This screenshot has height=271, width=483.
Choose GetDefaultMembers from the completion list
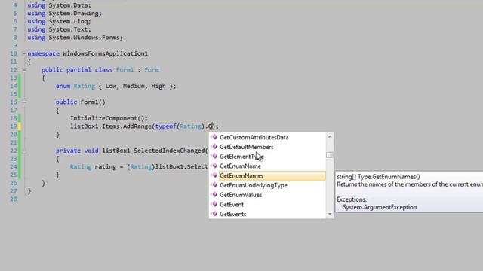247,147
